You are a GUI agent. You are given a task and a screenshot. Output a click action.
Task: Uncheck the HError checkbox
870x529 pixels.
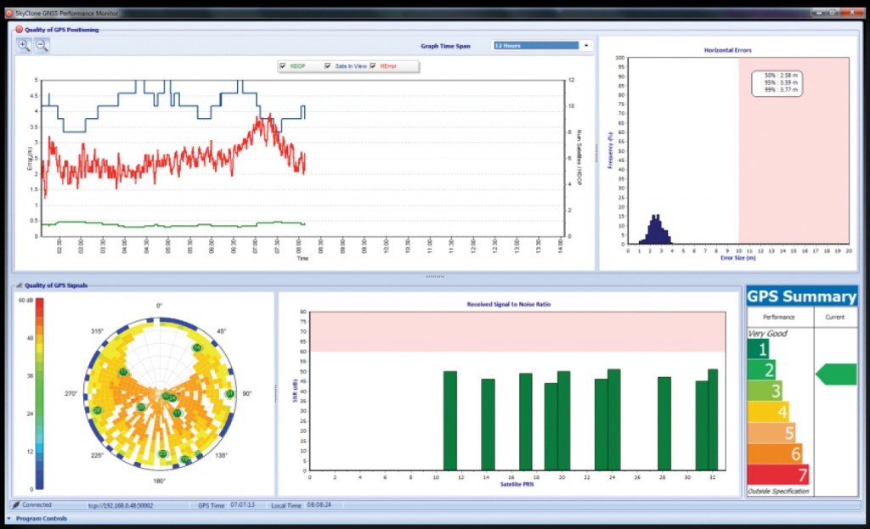coord(371,65)
